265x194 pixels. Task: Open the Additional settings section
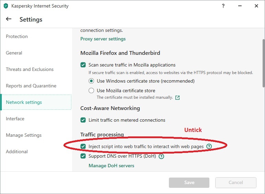tap(17, 151)
